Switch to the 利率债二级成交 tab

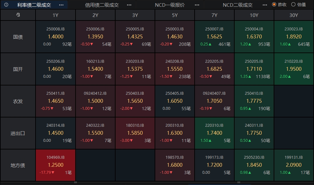pos(34,5)
